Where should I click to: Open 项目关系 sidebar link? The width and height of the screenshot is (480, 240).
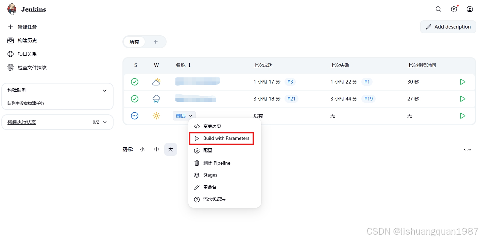point(27,54)
